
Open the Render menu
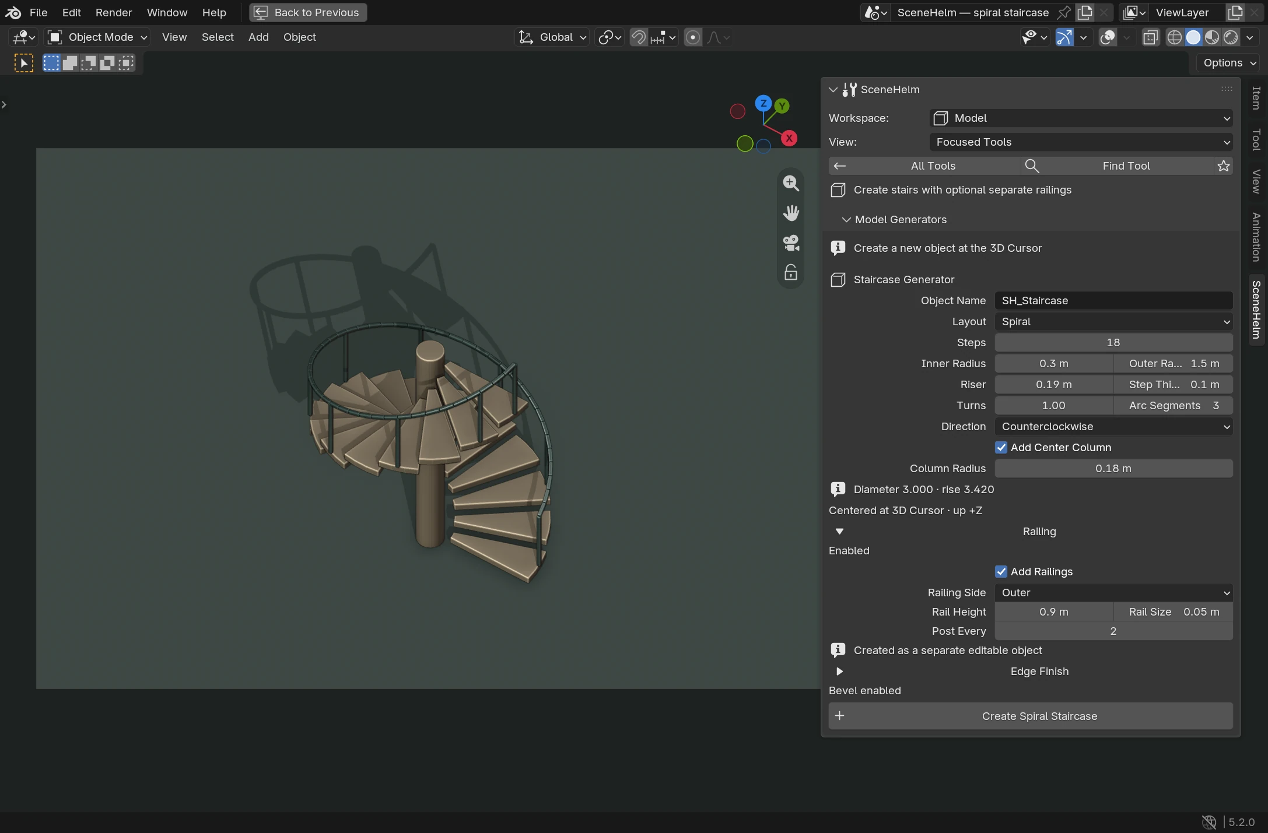pyautogui.click(x=114, y=12)
